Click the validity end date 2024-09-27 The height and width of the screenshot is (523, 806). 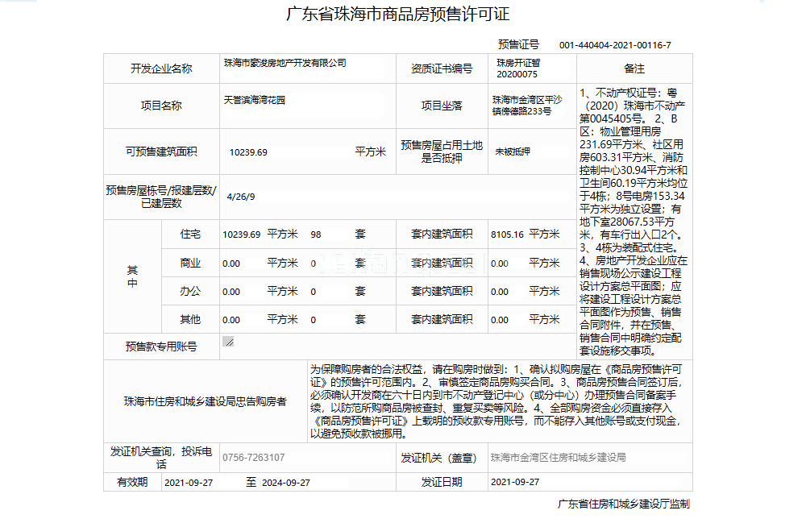tap(285, 482)
